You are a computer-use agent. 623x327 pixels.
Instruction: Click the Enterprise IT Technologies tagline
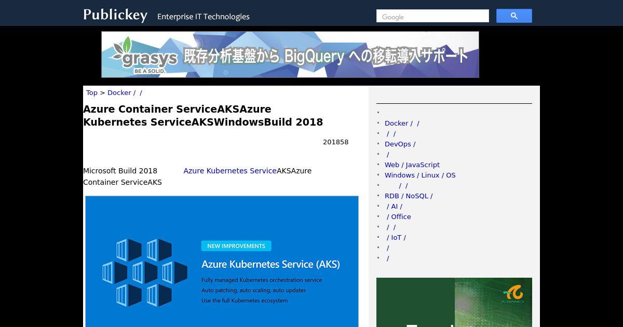pyautogui.click(x=204, y=17)
